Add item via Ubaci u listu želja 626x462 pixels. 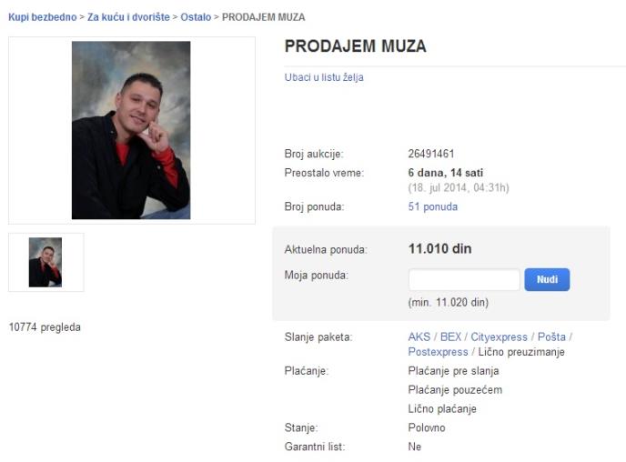pos(324,77)
